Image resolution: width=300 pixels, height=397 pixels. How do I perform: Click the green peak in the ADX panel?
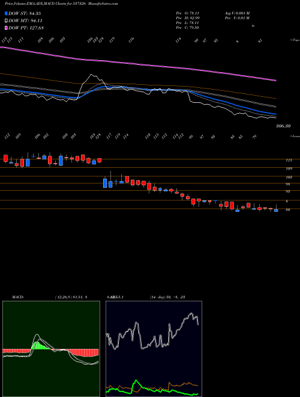point(136,381)
